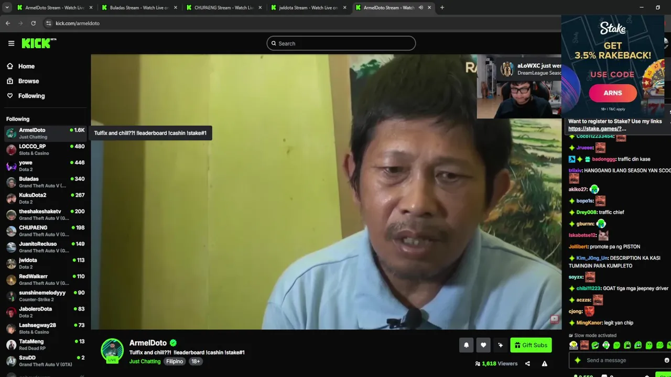Screen dimensions: 671x377
Task: Click the ARNS Stake code button
Action: (x=613, y=93)
